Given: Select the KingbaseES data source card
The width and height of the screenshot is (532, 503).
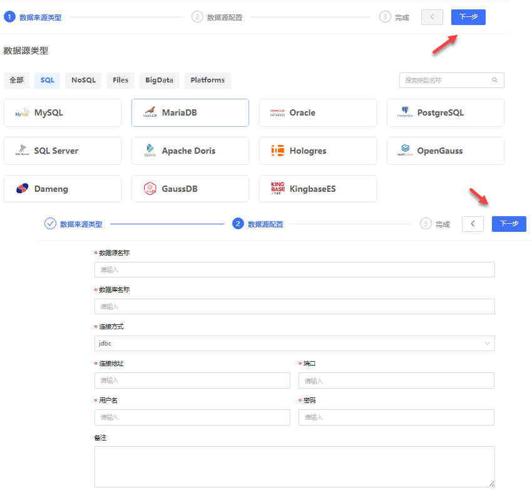Looking at the screenshot, I should pyautogui.click(x=318, y=189).
